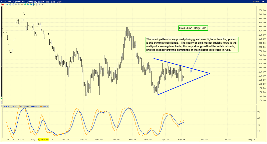Click the chart window icon in title bar
The width and height of the screenshot is (267, 144).
[2, 2]
